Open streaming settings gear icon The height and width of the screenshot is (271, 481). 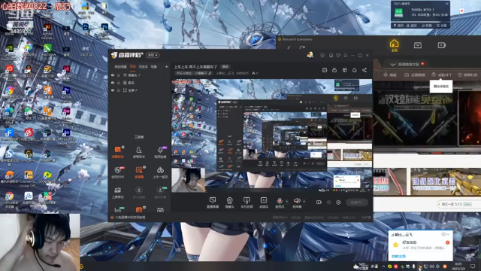coord(338,202)
